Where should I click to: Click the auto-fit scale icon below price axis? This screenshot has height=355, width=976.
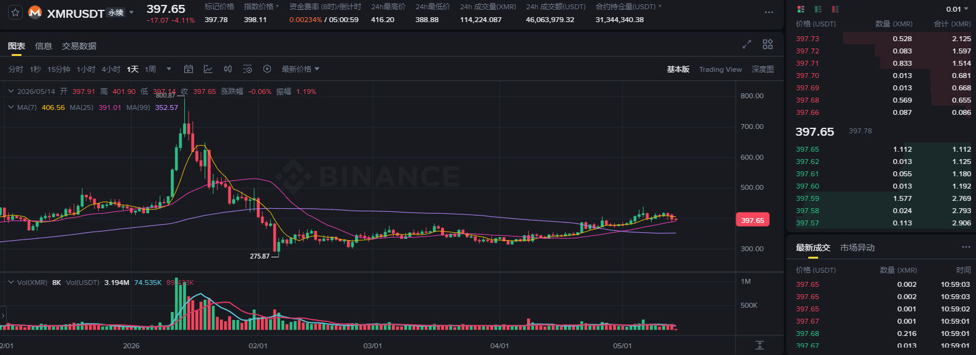tap(760, 345)
